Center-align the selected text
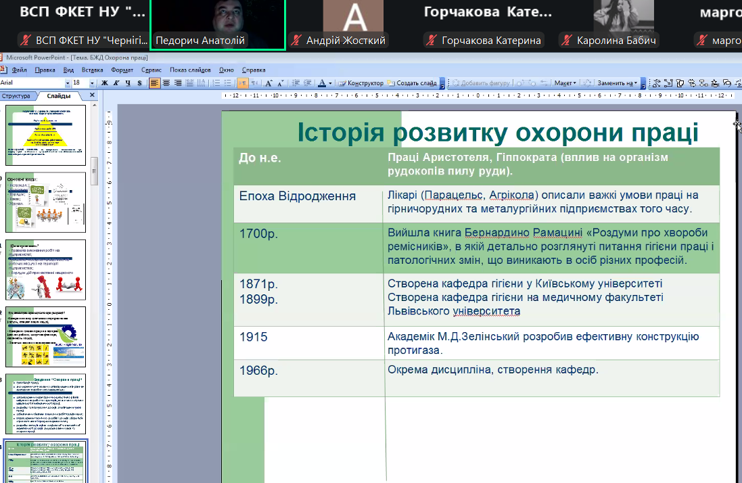This screenshot has width=742, height=483. (166, 83)
